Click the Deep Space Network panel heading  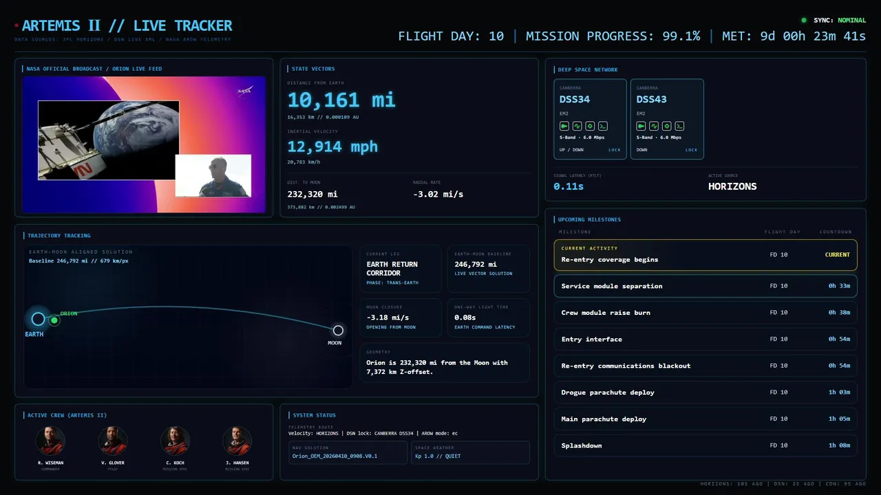[x=588, y=69]
